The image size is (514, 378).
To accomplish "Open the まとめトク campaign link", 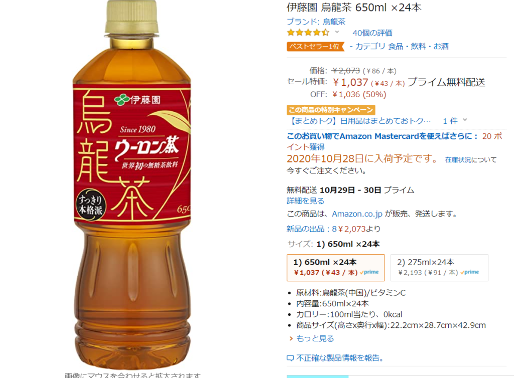I will click(359, 121).
